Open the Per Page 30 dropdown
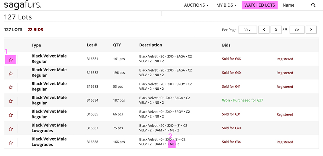323x156 pixels. pos(247,30)
